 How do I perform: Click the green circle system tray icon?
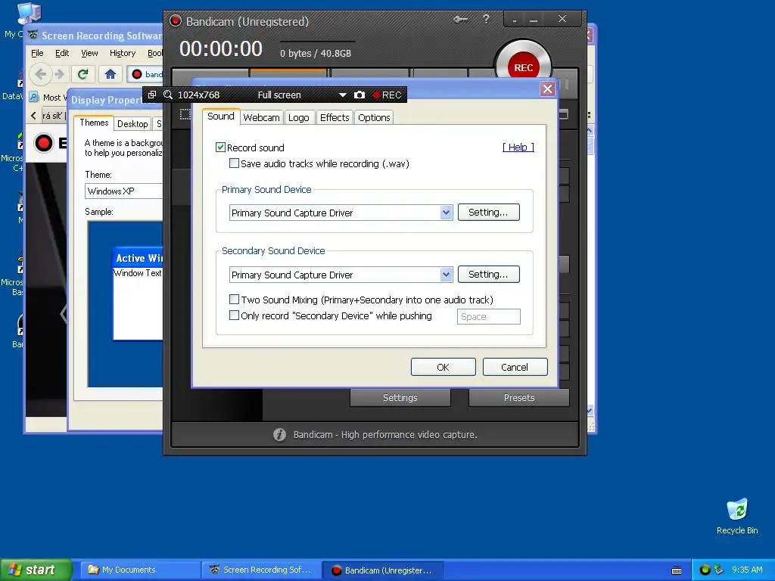click(x=705, y=570)
